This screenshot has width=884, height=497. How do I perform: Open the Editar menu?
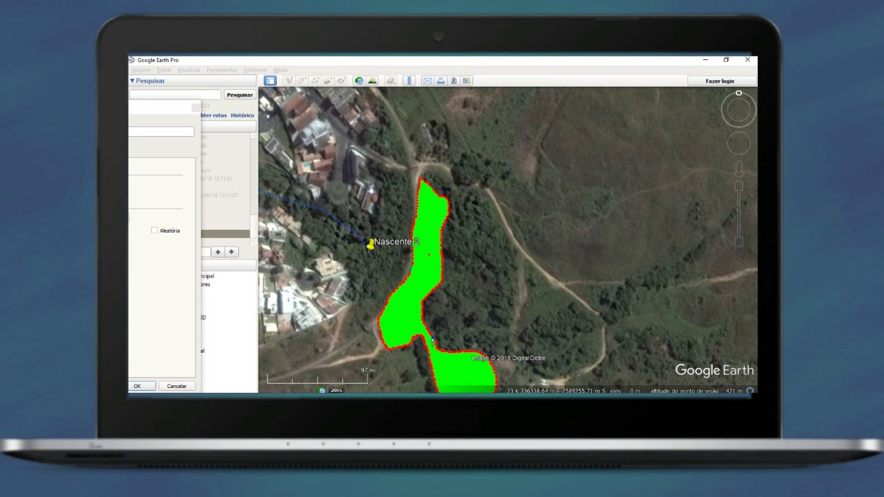coord(164,70)
